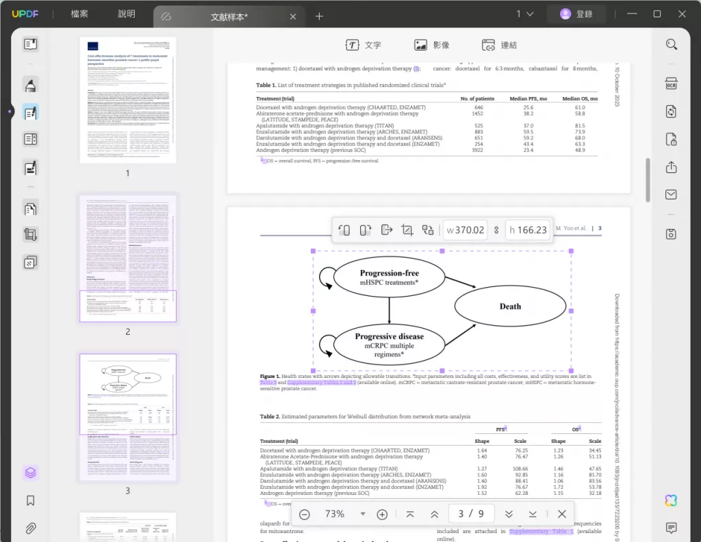
Task: Replace the selected image
Action: [428, 230]
